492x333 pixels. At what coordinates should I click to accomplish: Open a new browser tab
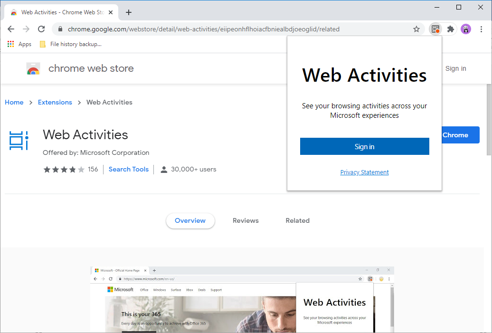click(x=129, y=12)
